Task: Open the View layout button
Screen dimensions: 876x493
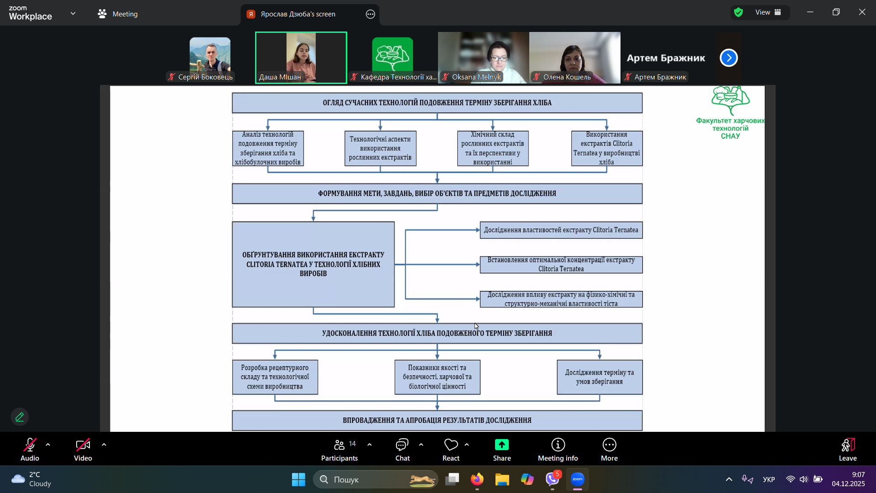Action: [768, 12]
